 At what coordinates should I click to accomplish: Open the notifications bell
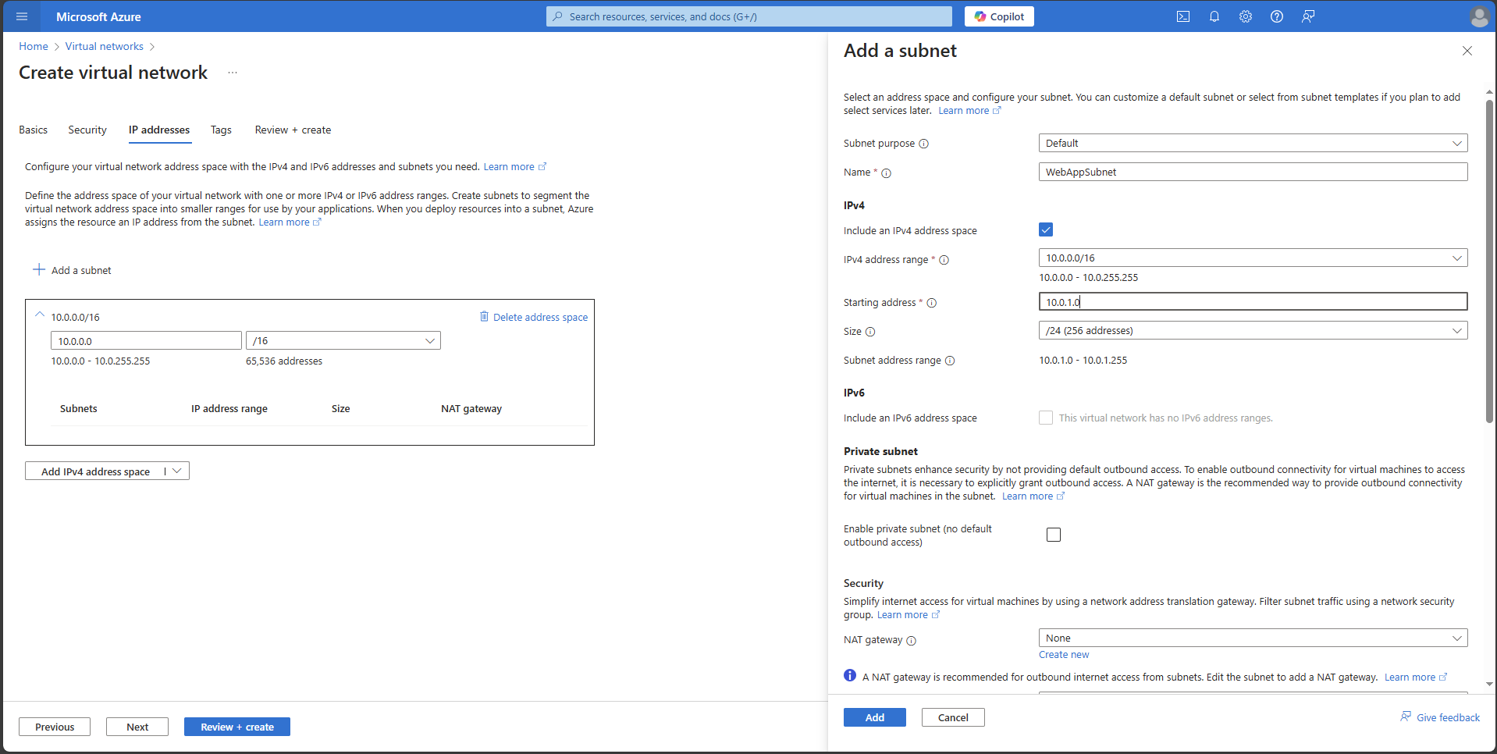[x=1214, y=16]
